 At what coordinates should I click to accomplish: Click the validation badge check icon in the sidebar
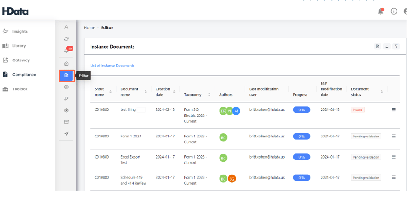point(66,110)
